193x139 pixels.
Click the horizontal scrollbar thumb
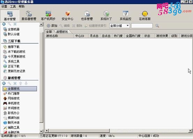[x=79, y=131]
